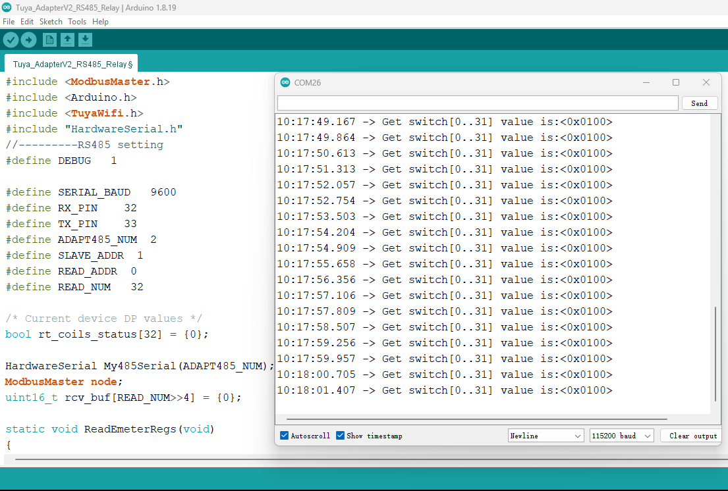Click the COM26 window Arduino icon
Viewport: 728px width, 491px height.
[x=285, y=82]
